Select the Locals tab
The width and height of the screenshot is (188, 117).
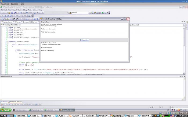[32, 104]
